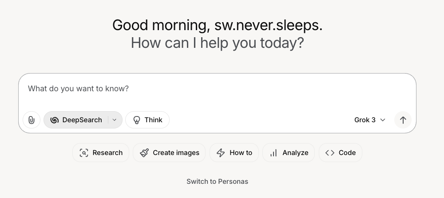The image size is (444, 198).
Task: Toggle the DeepSearch mode label
Action: (x=82, y=120)
